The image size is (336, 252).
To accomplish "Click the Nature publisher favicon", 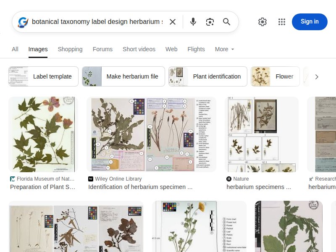I will pos(228,178).
